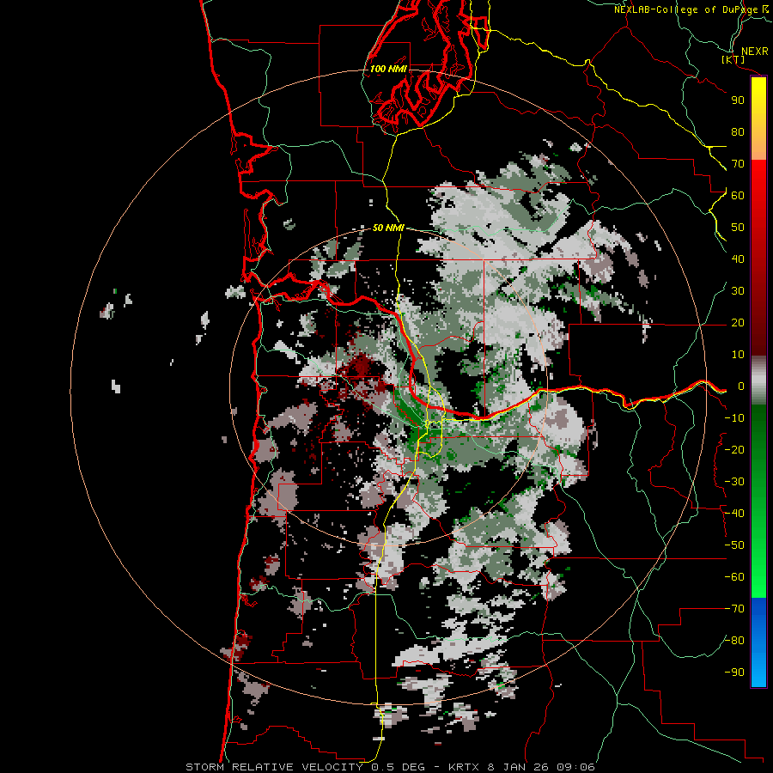This screenshot has height=773, width=773.
Task: Click the NEXLAB-College of DuPage credit text
Action: click(687, 9)
